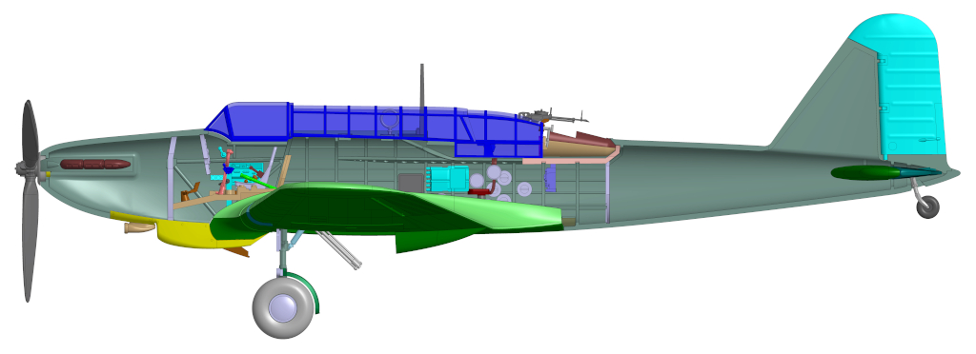Click the yellow radiator cowling under the nose
This screenshot has width=976, height=354.
180,231
